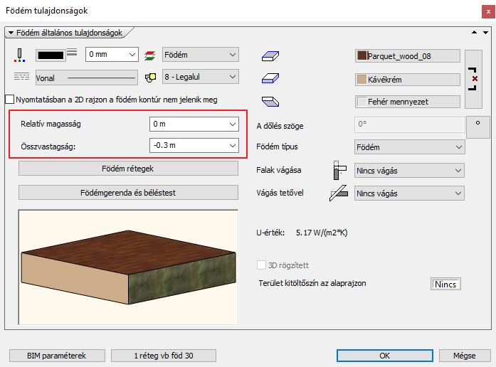This screenshot has width=496, height=367.
Task: Open the Kávékrém material selector
Action: (408, 80)
